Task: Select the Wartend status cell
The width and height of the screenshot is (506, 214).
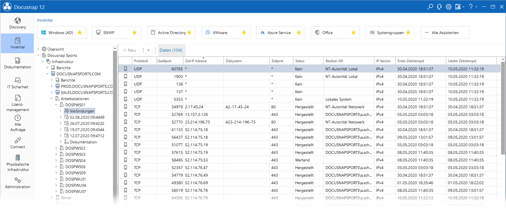Action: coord(308,160)
